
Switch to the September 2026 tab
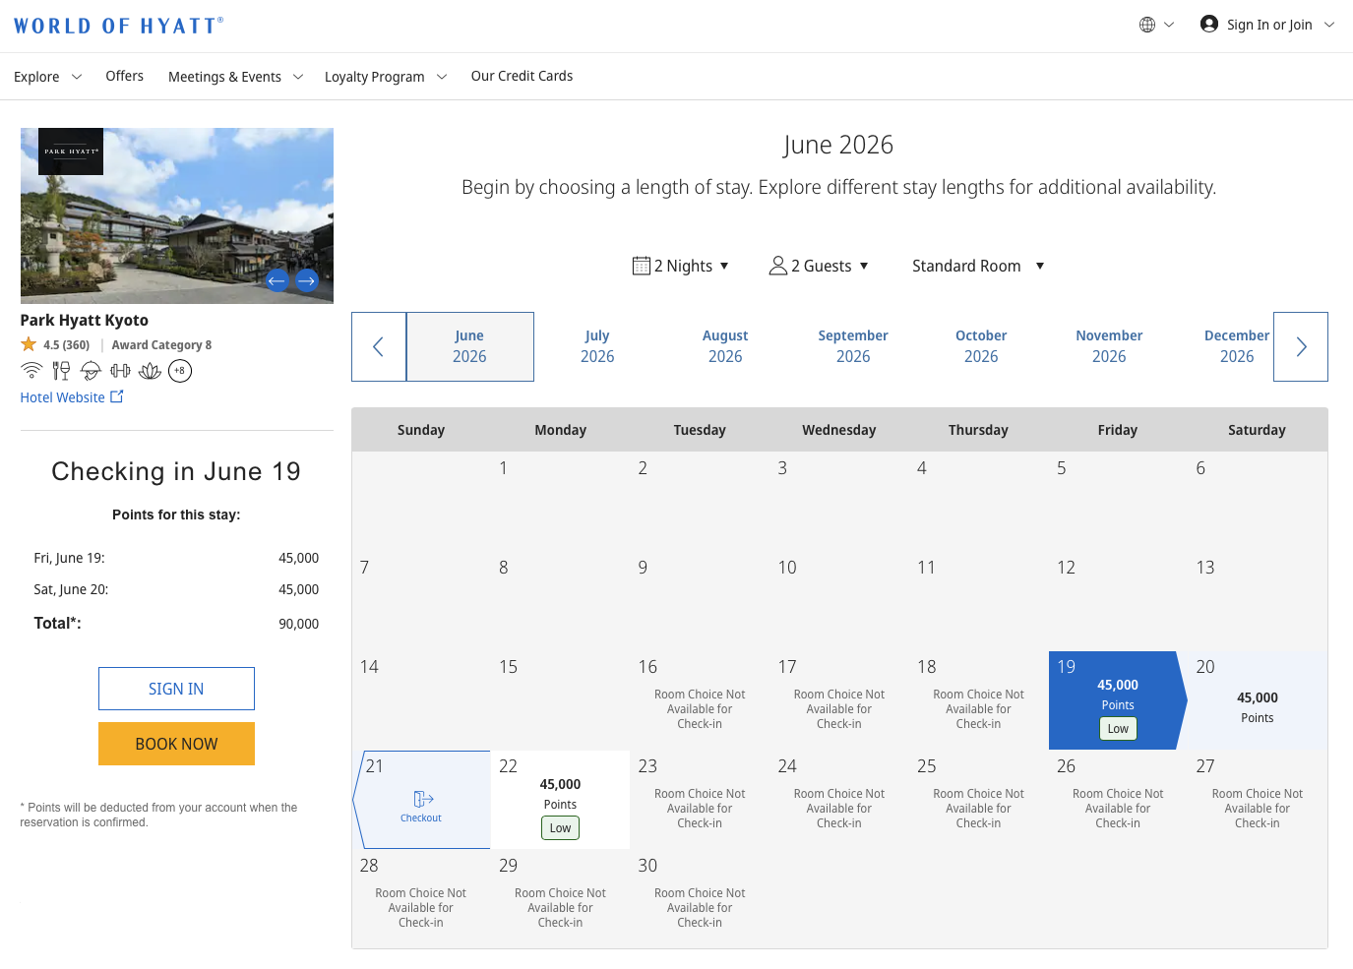click(x=853, y=346)
